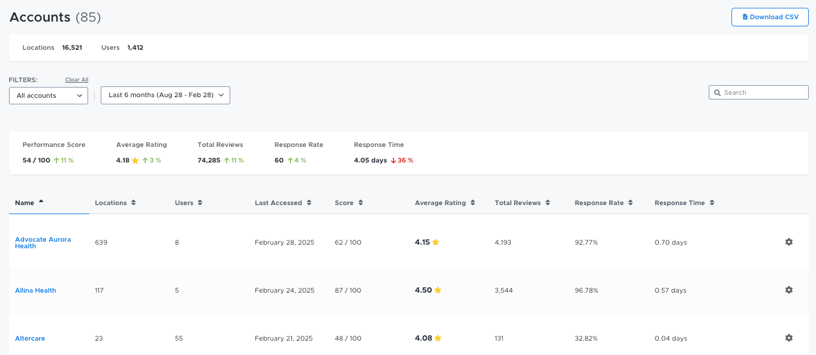Sort by Users column arrows
816x355 pixels.
[x=200, y=203]
